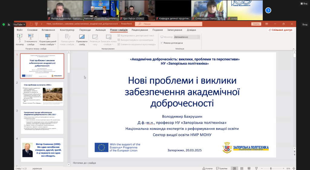Click the slide title text 'Нові проблеми і виклики'

[182, 80]
